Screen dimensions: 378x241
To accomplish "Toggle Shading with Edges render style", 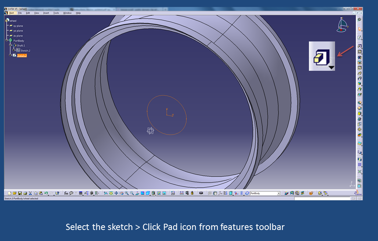I will [x=147, y=193].
